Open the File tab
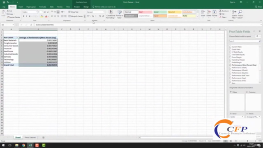Image resolution: width=263 pixels, height=148 pixels. [4, 7]
